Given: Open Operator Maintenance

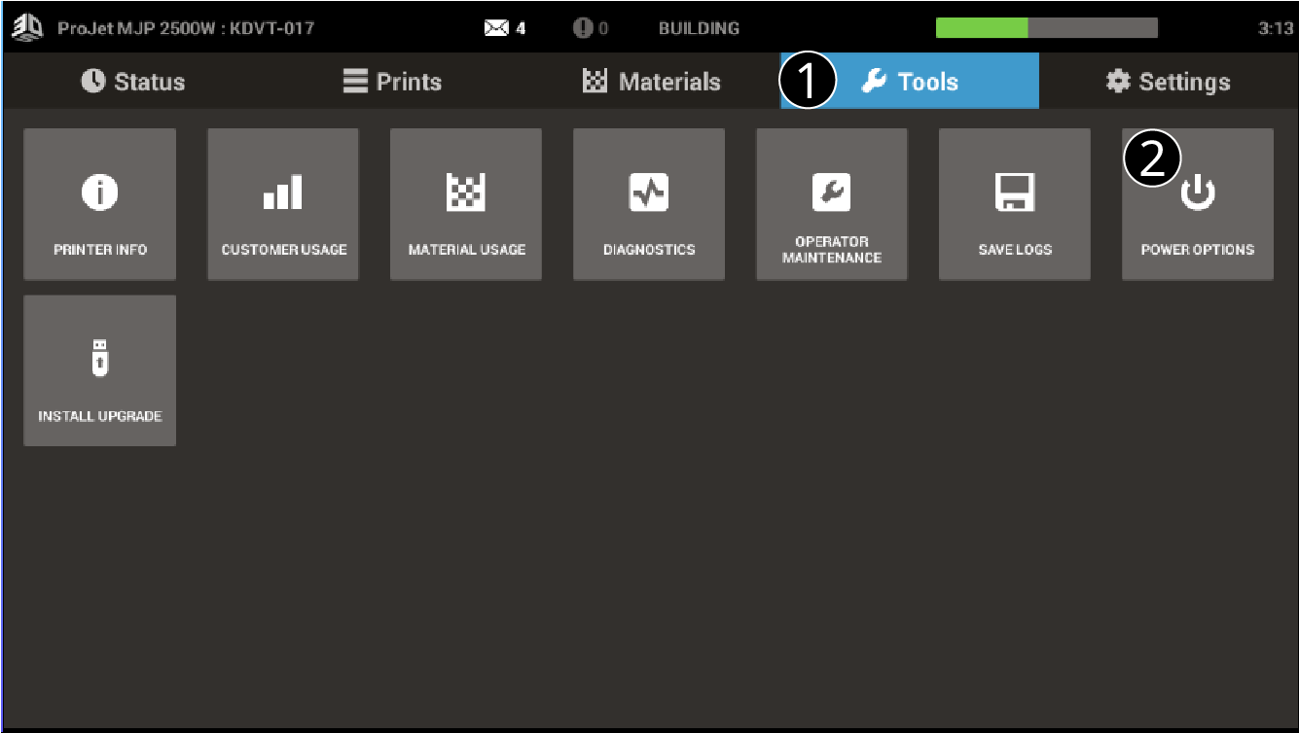Looking at the screenshot, I should (831, 204).
